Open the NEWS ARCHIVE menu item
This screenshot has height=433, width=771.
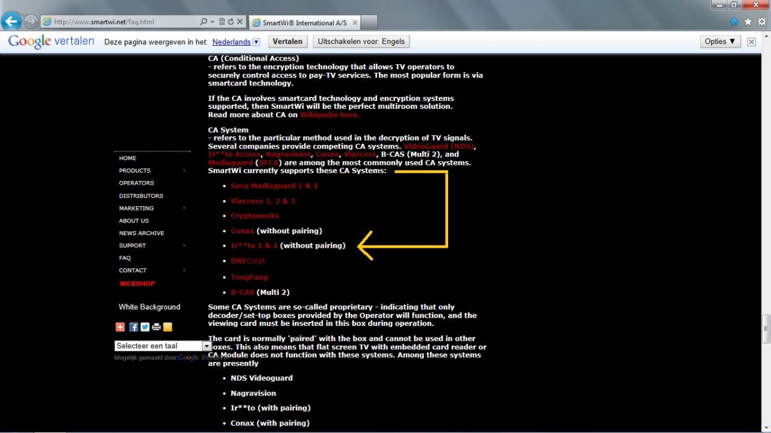click(142, 233)
